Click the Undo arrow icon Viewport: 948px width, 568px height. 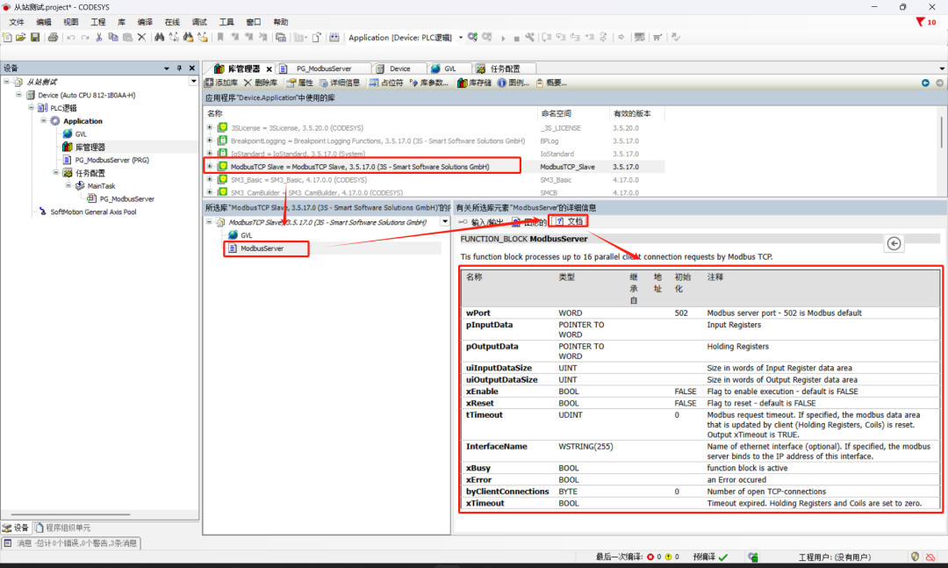pyautogui.click(x=71, y=38)
